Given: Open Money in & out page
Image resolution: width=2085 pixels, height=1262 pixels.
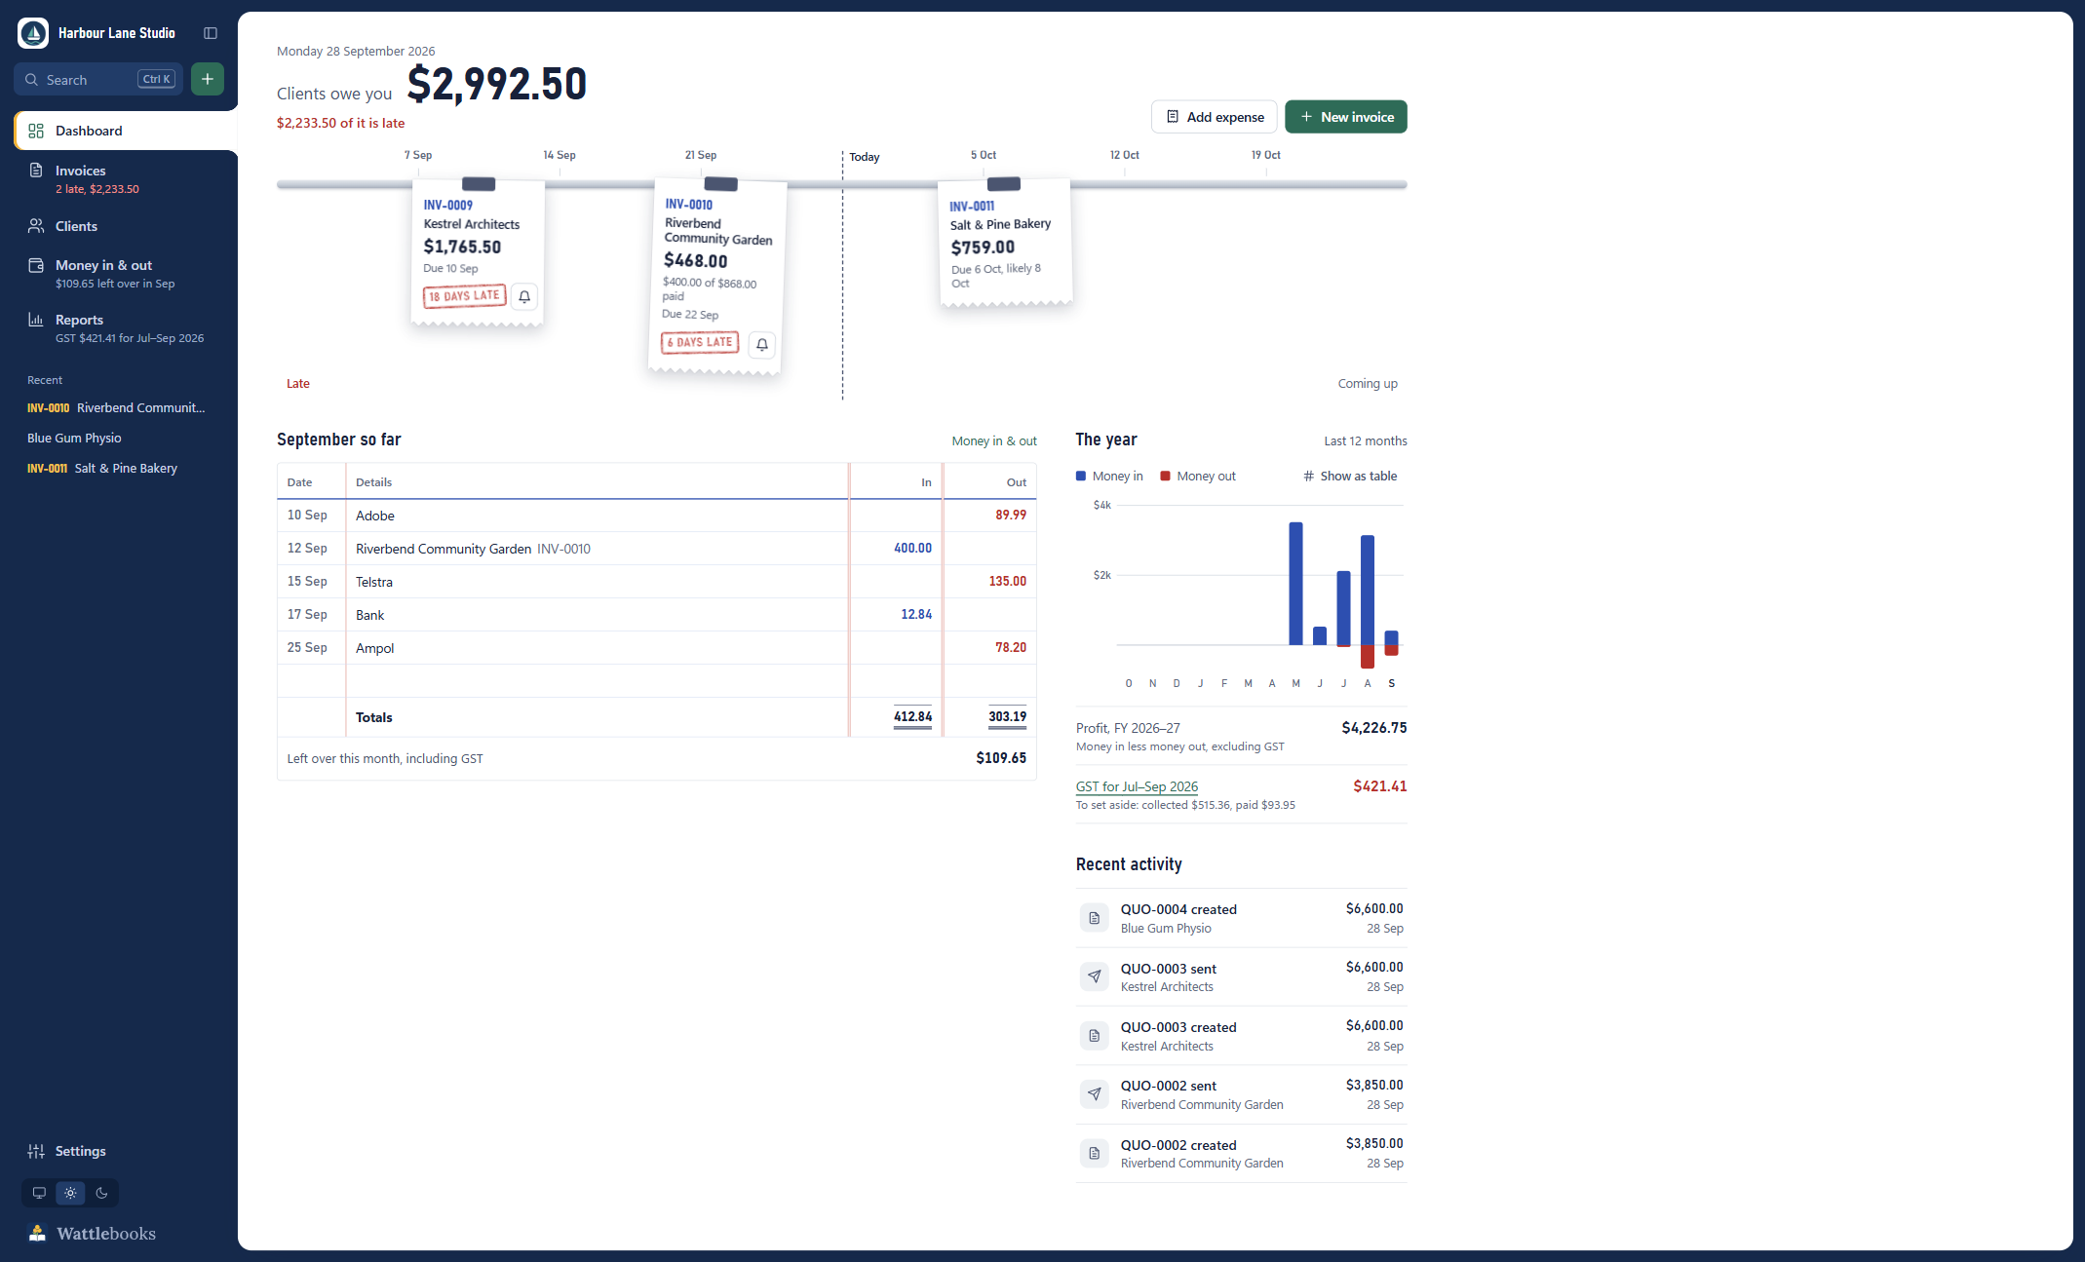Looking at the screenshot, I should [x=126, y=274].
